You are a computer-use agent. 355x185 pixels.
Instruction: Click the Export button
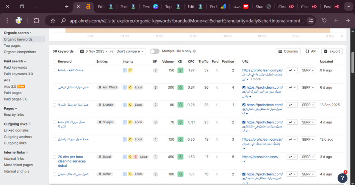tap(332, 51)
